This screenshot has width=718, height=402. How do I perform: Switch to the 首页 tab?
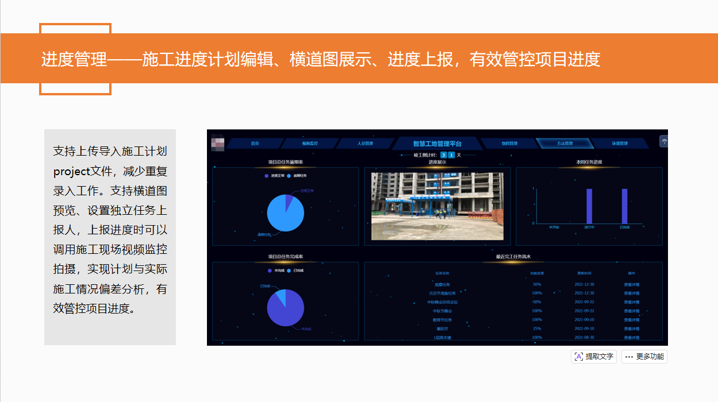(255, 144)
